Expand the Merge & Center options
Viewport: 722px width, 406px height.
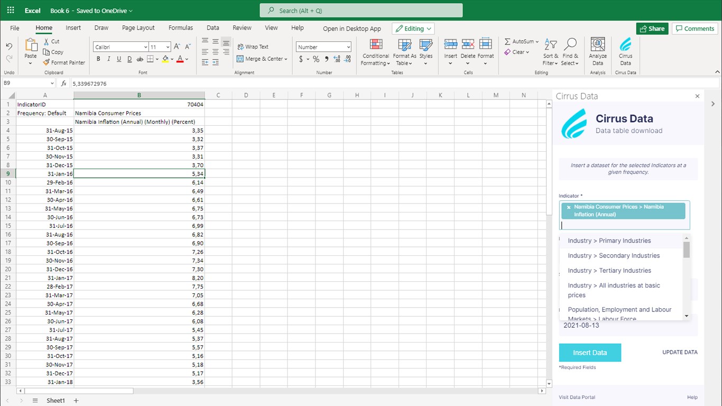pos(285,59)
